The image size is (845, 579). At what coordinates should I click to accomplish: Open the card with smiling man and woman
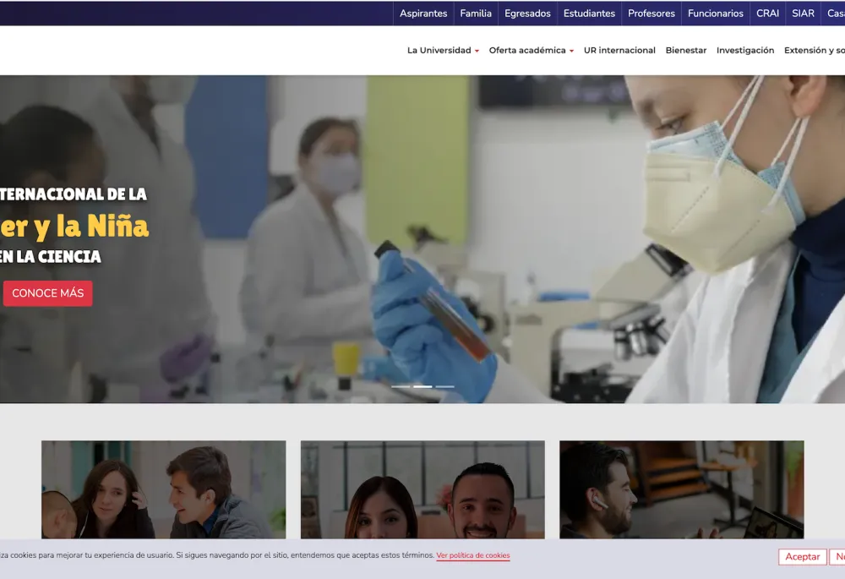coord(422,489)
